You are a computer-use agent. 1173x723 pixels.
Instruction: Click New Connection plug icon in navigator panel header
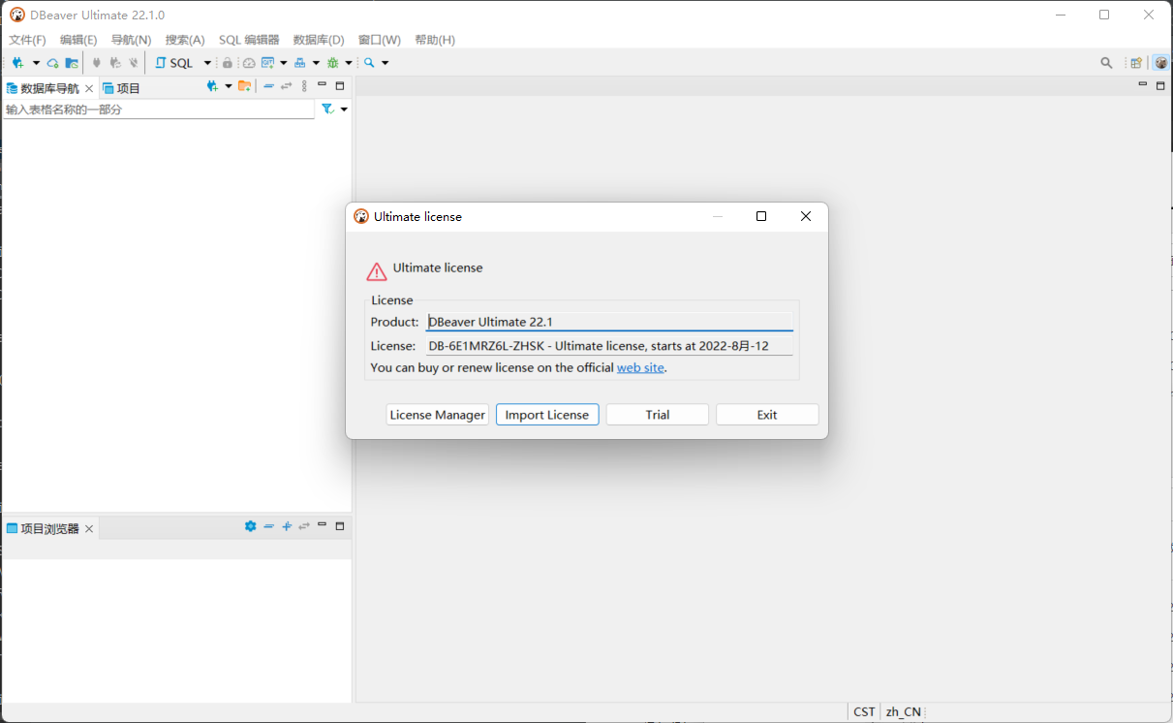(x=213, y=86)
